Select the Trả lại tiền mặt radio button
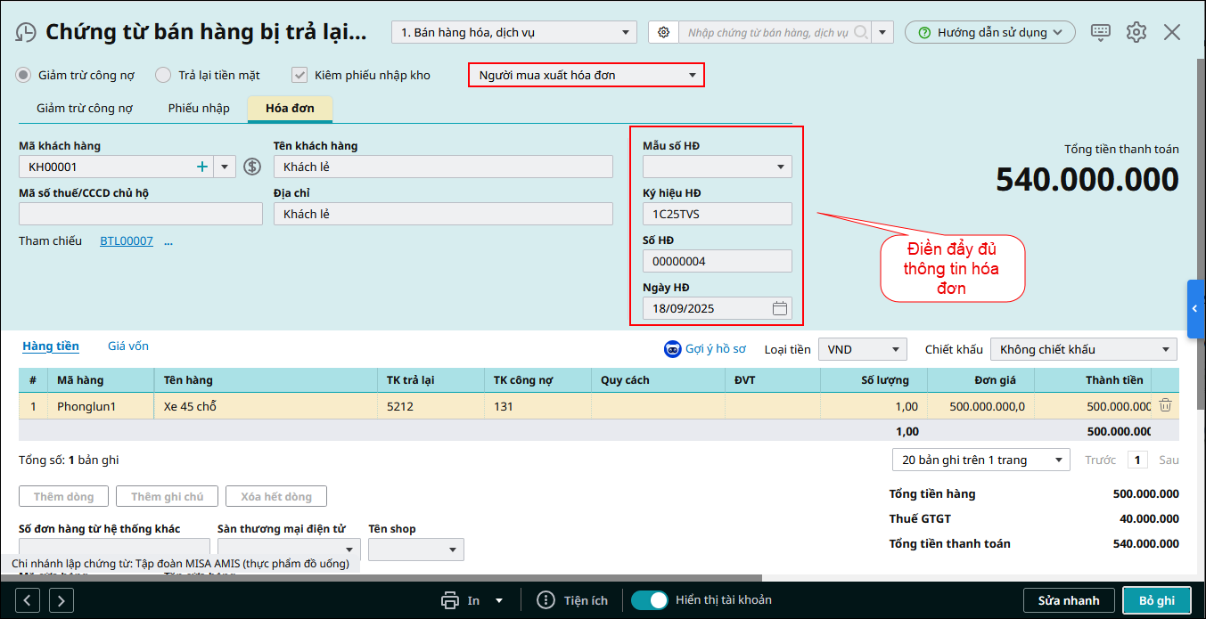The width and height of the screenshot is (1206, 619). [163, 76]
